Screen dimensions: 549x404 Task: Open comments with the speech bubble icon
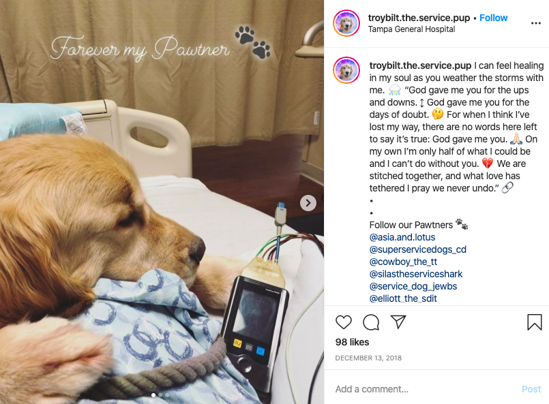pos(371,322)
